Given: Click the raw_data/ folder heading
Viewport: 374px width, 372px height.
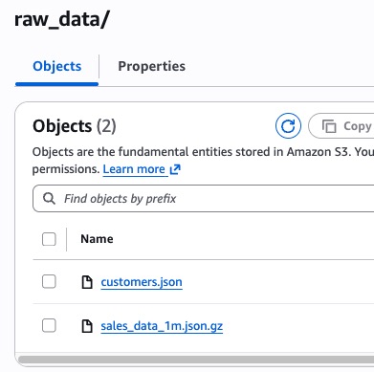Looking at the screenshot, I should 62,20.
